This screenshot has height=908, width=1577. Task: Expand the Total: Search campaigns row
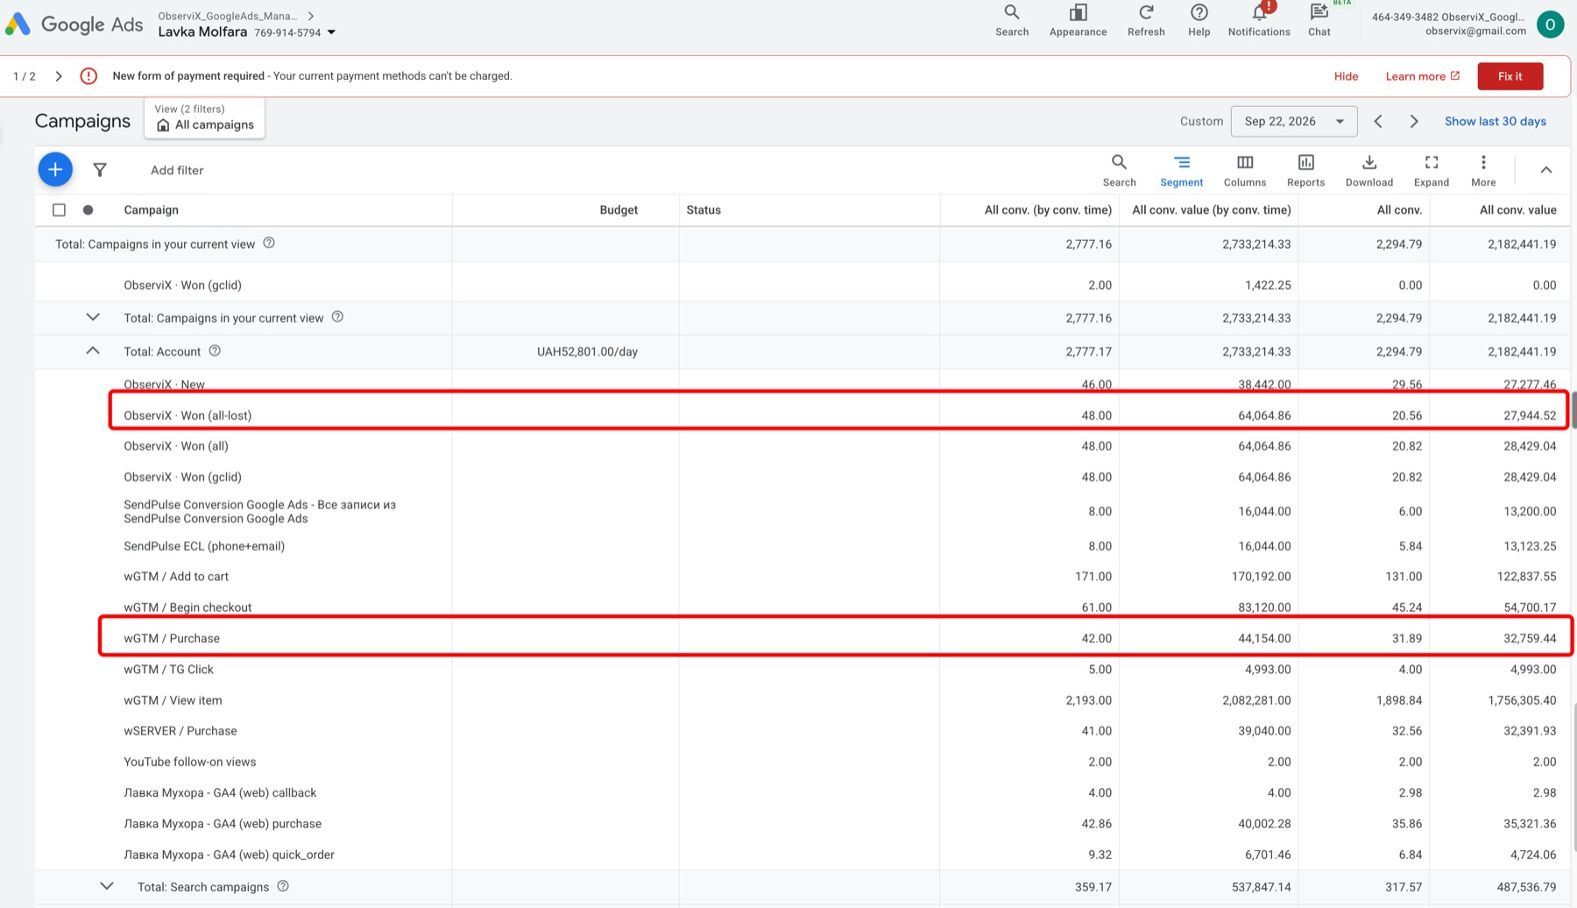107,886
